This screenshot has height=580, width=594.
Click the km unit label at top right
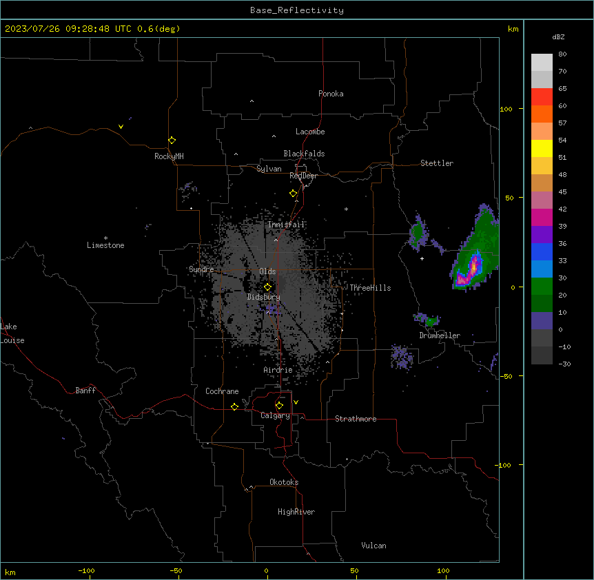(513, 29)
